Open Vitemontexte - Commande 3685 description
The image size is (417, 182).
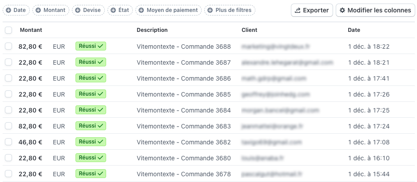pos(184,94)
